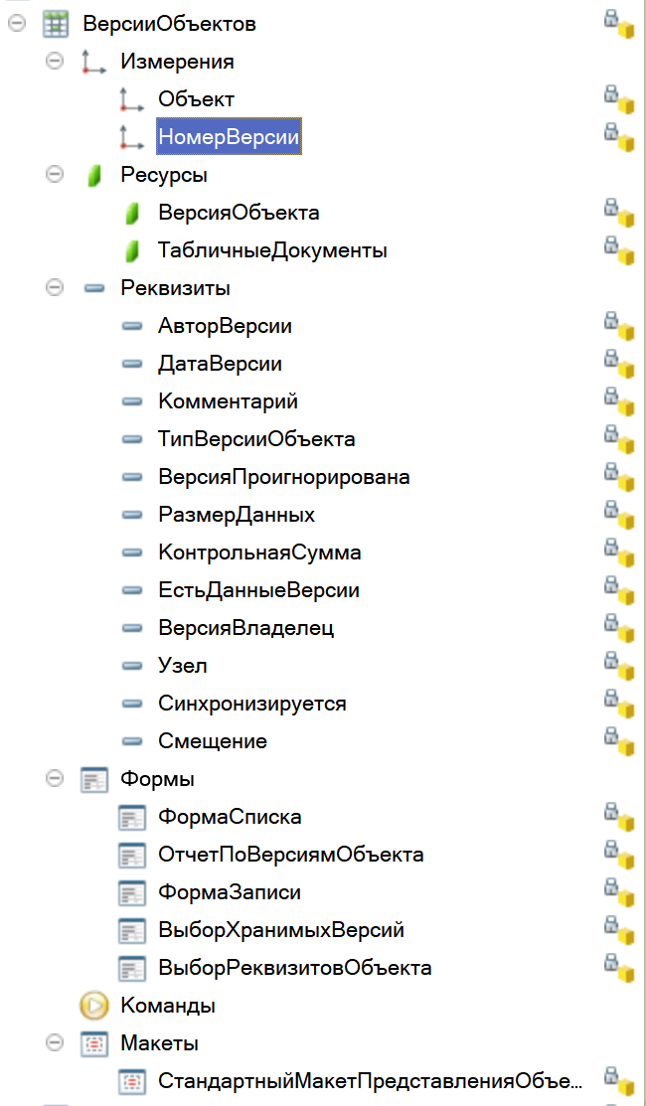Select the ТипВерсииОбъекта attribute
646x1106 pixels.
tap(256, 439)
